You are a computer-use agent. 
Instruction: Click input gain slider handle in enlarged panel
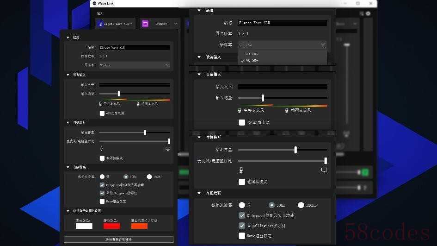point(263,98)
